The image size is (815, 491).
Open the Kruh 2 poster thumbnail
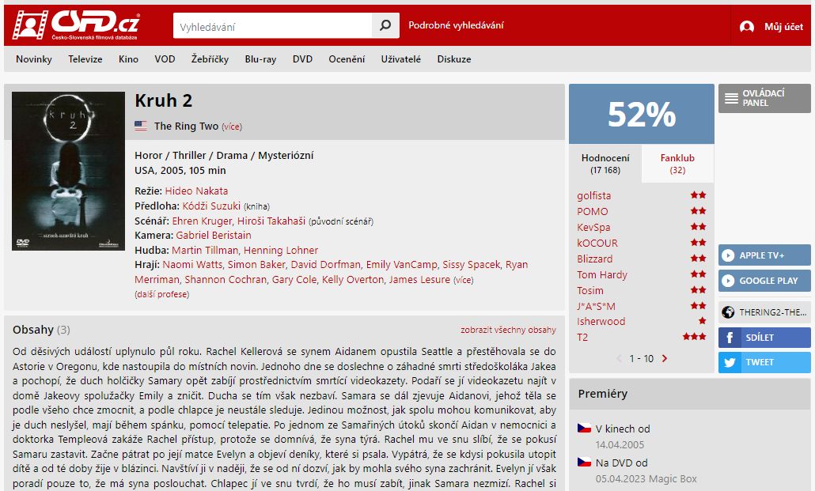point(68,171)
